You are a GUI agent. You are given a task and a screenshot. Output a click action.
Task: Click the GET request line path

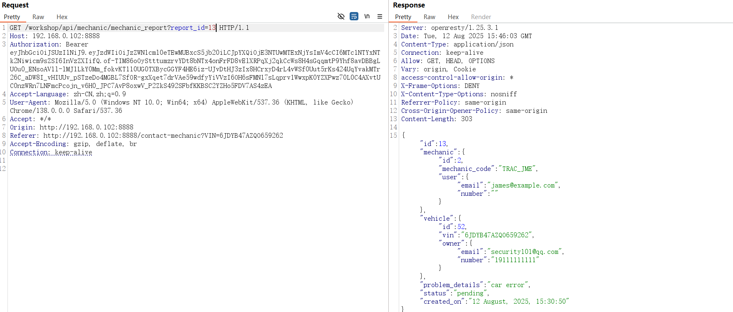[x=96, y=28]
